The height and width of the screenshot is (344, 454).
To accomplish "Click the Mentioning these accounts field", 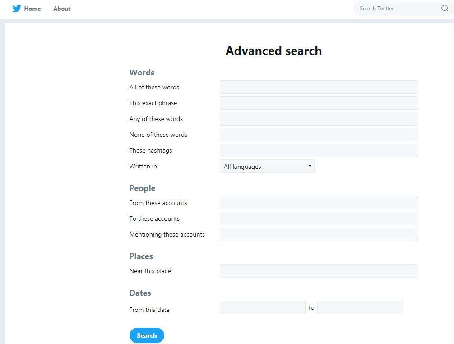I will (319, 234).
